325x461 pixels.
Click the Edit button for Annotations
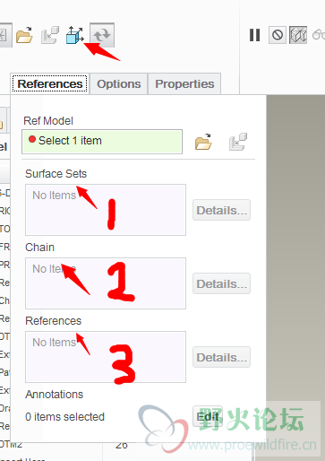(208, 416)
